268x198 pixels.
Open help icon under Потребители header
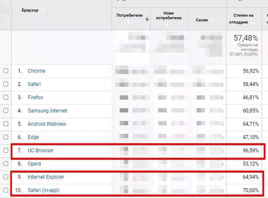[130, 22]
